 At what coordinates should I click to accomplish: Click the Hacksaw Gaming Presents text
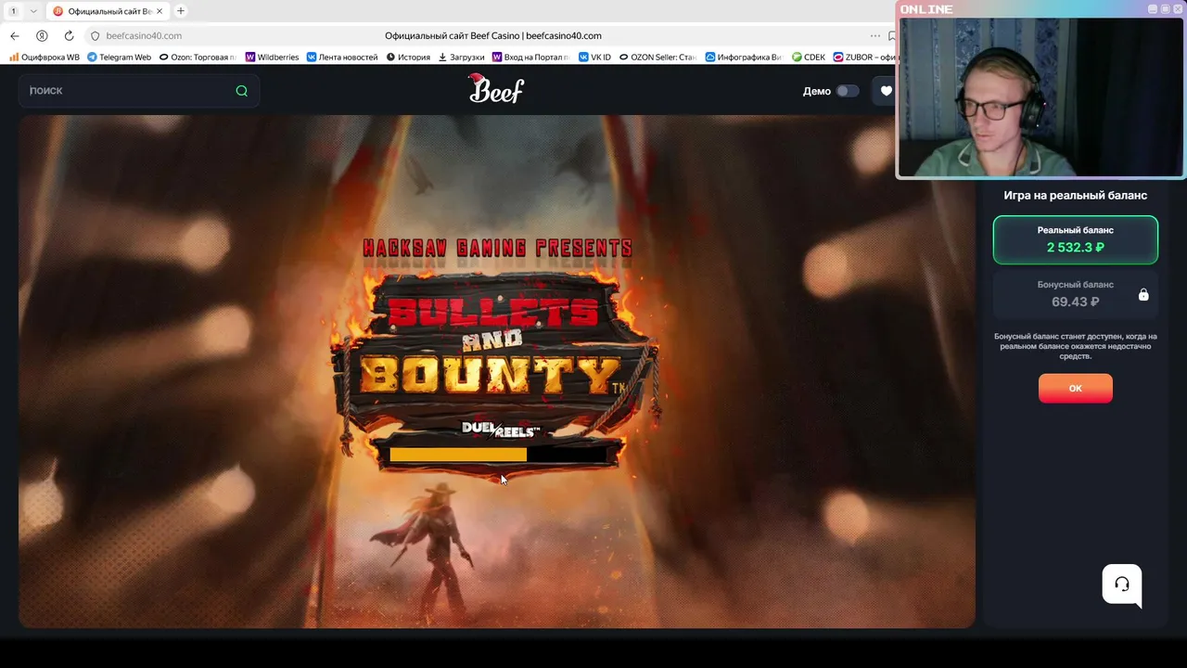pyautogui.click(x=497, y=248)
